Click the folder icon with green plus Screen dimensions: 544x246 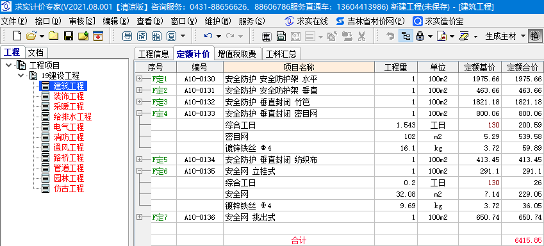tap(83, 36)
